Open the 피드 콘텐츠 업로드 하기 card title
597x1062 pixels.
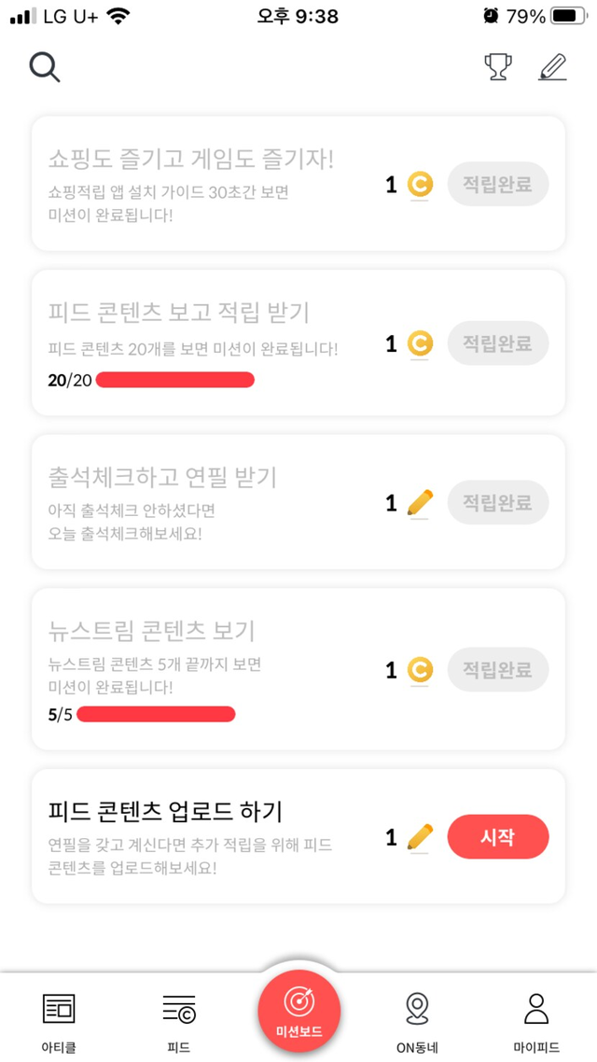click(x=165, y=810)
